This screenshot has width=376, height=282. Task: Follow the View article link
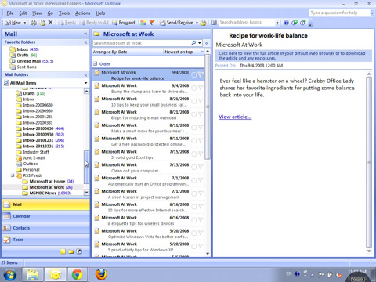click(x=235, y=117)
